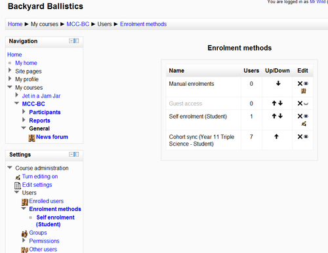Go to Home in breadcrumb

pos(15,24)
